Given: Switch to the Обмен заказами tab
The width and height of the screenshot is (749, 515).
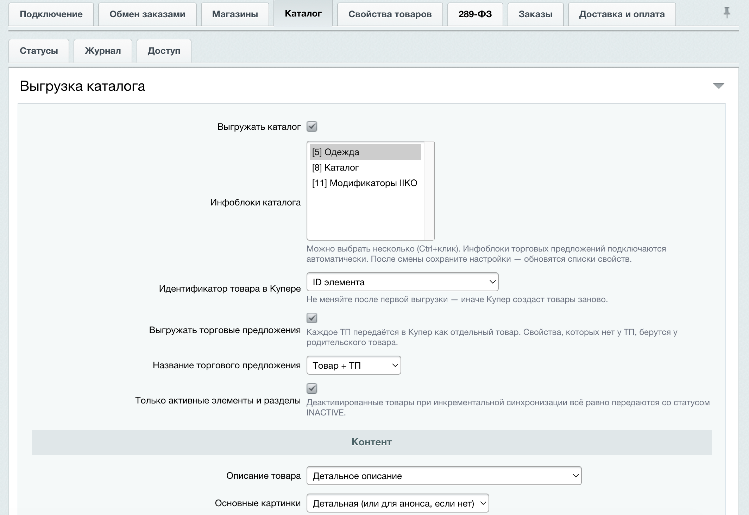Looking at the screenshot, I should 147,14.
